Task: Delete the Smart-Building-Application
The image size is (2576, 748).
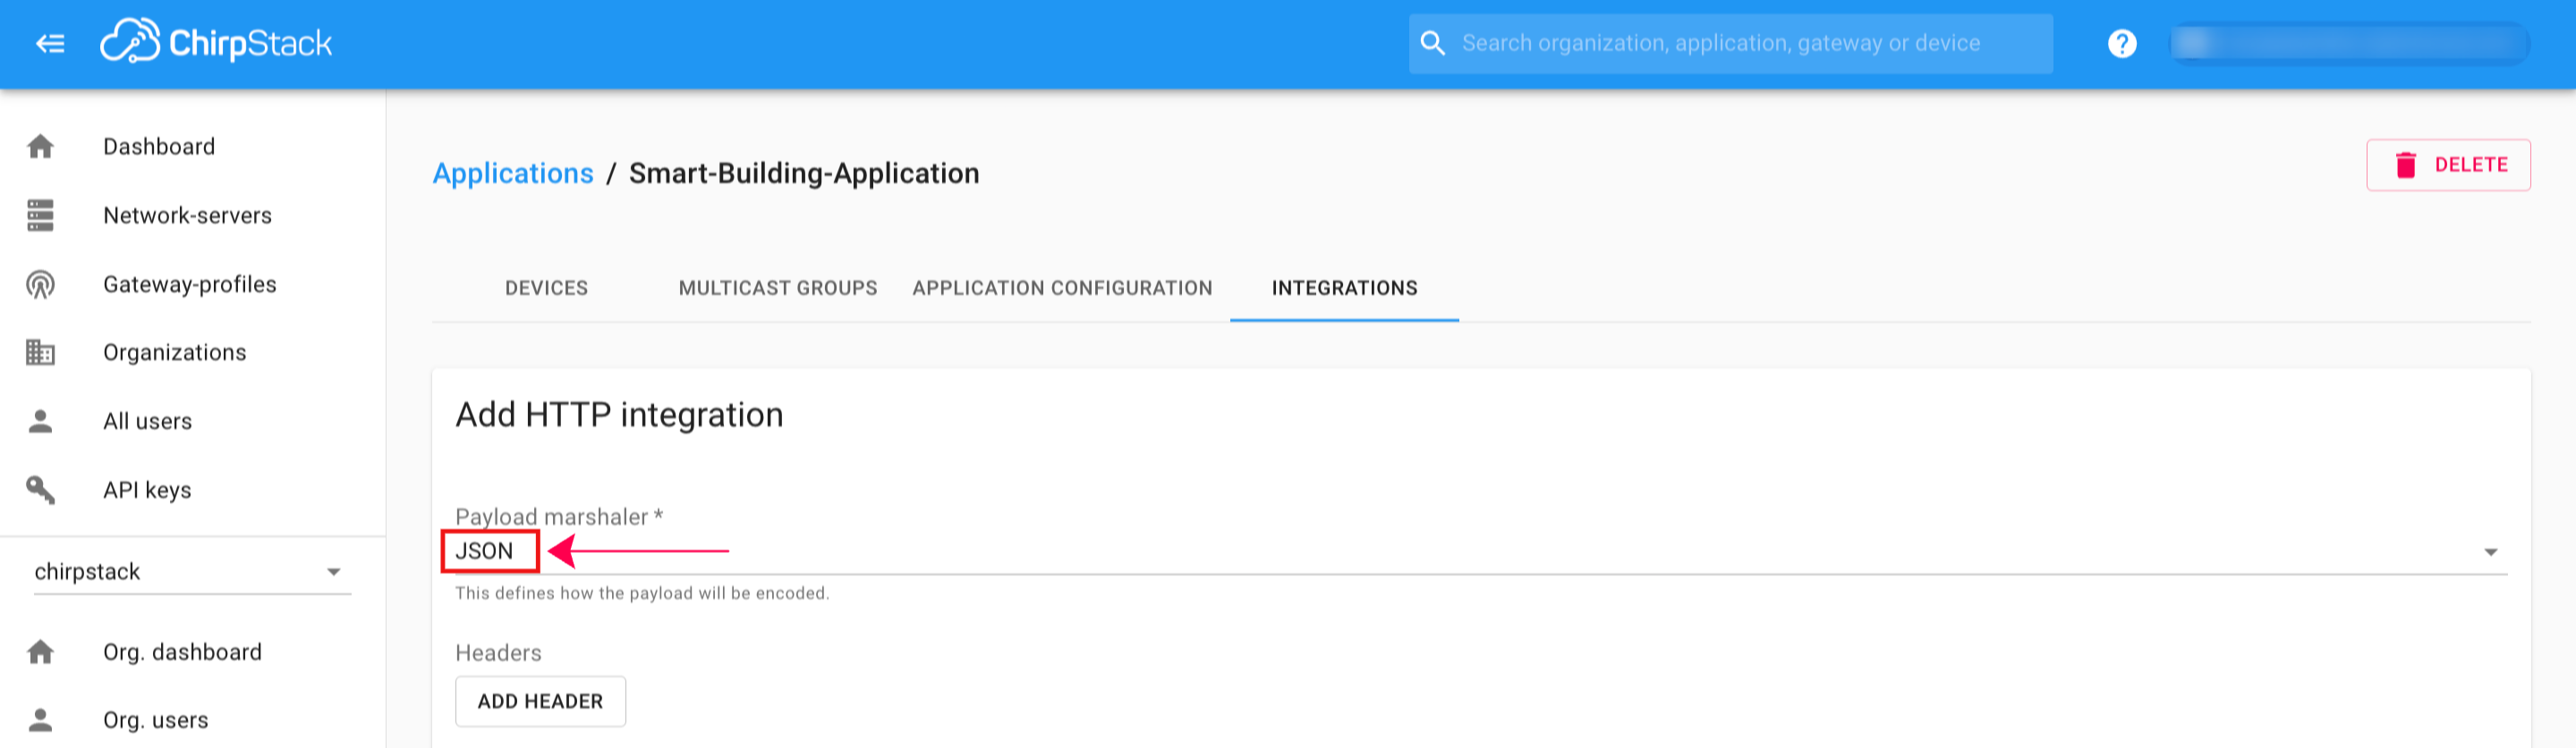Action: [2448, 165]
